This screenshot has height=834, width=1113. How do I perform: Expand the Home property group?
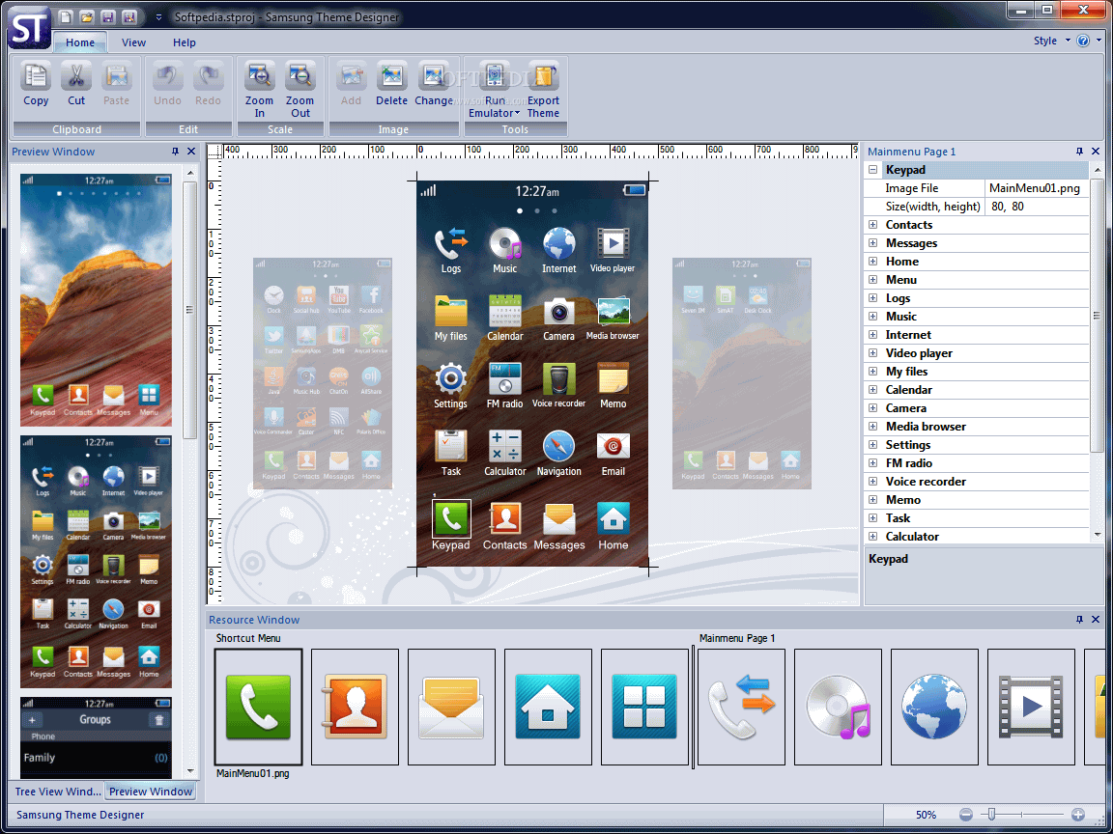[x=872, y=261]
